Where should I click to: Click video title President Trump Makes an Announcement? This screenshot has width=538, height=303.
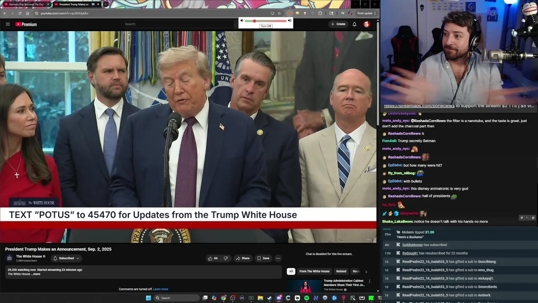(58, 249)
